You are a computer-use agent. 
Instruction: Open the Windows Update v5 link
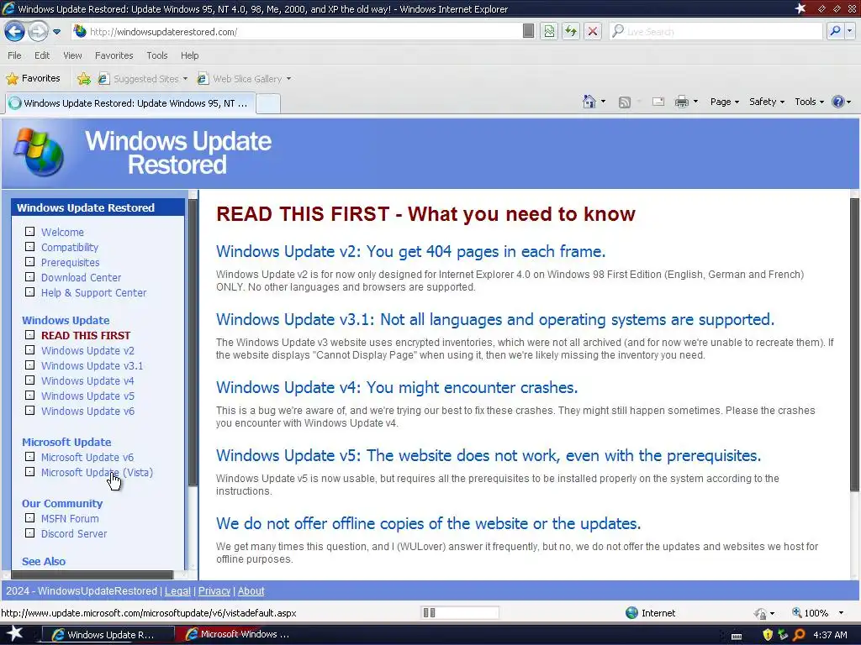(x=87, y=396)
